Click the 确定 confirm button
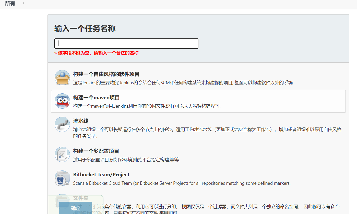 [76, 208]
